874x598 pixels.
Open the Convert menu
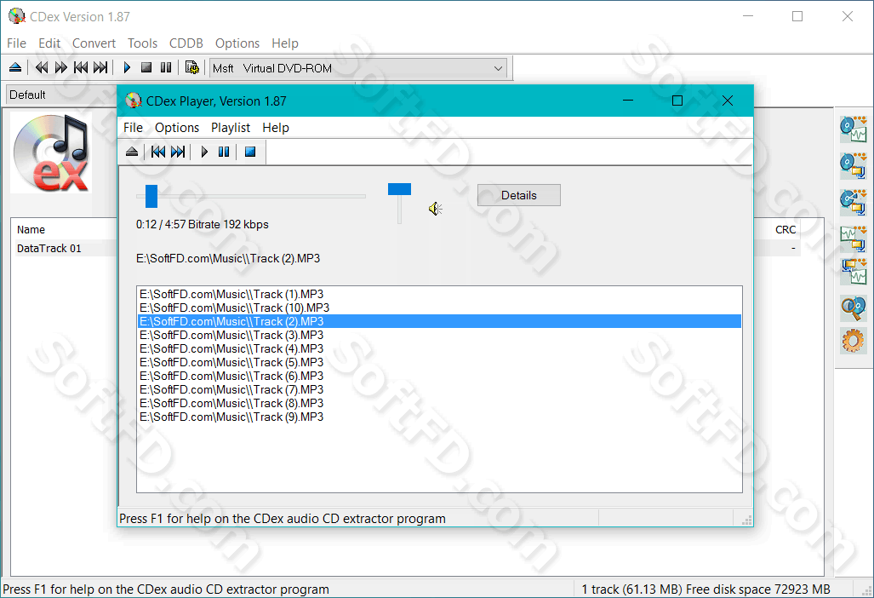click(94, 43)
